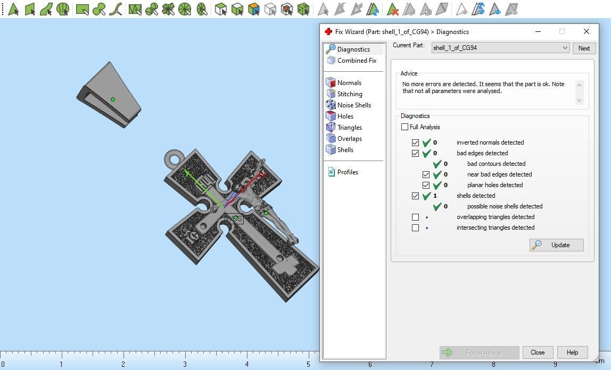This screenshot has width=611, height=370.
Task: Delete marked triangles with red X icon
Action: click(x=393, y=9)
